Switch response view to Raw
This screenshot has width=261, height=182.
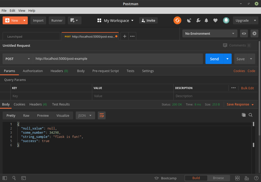click(x=26, y=115)
